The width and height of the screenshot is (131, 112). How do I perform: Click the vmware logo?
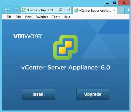coord(28,36)
